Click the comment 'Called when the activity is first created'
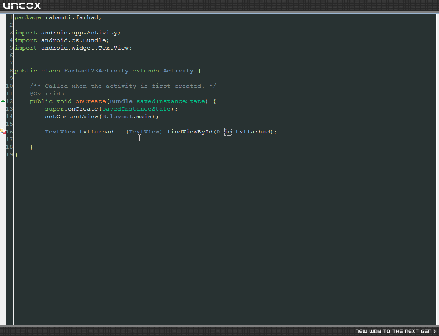The width and height of the screenshot is (439, 336). (x=125, y=86)
